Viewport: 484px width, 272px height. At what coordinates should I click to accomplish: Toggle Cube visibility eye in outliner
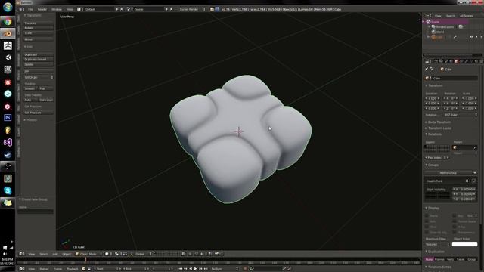pyautogui.click(x=471, y=37)
